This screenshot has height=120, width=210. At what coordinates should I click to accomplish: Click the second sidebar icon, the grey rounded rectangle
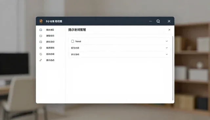pos(41,36)
